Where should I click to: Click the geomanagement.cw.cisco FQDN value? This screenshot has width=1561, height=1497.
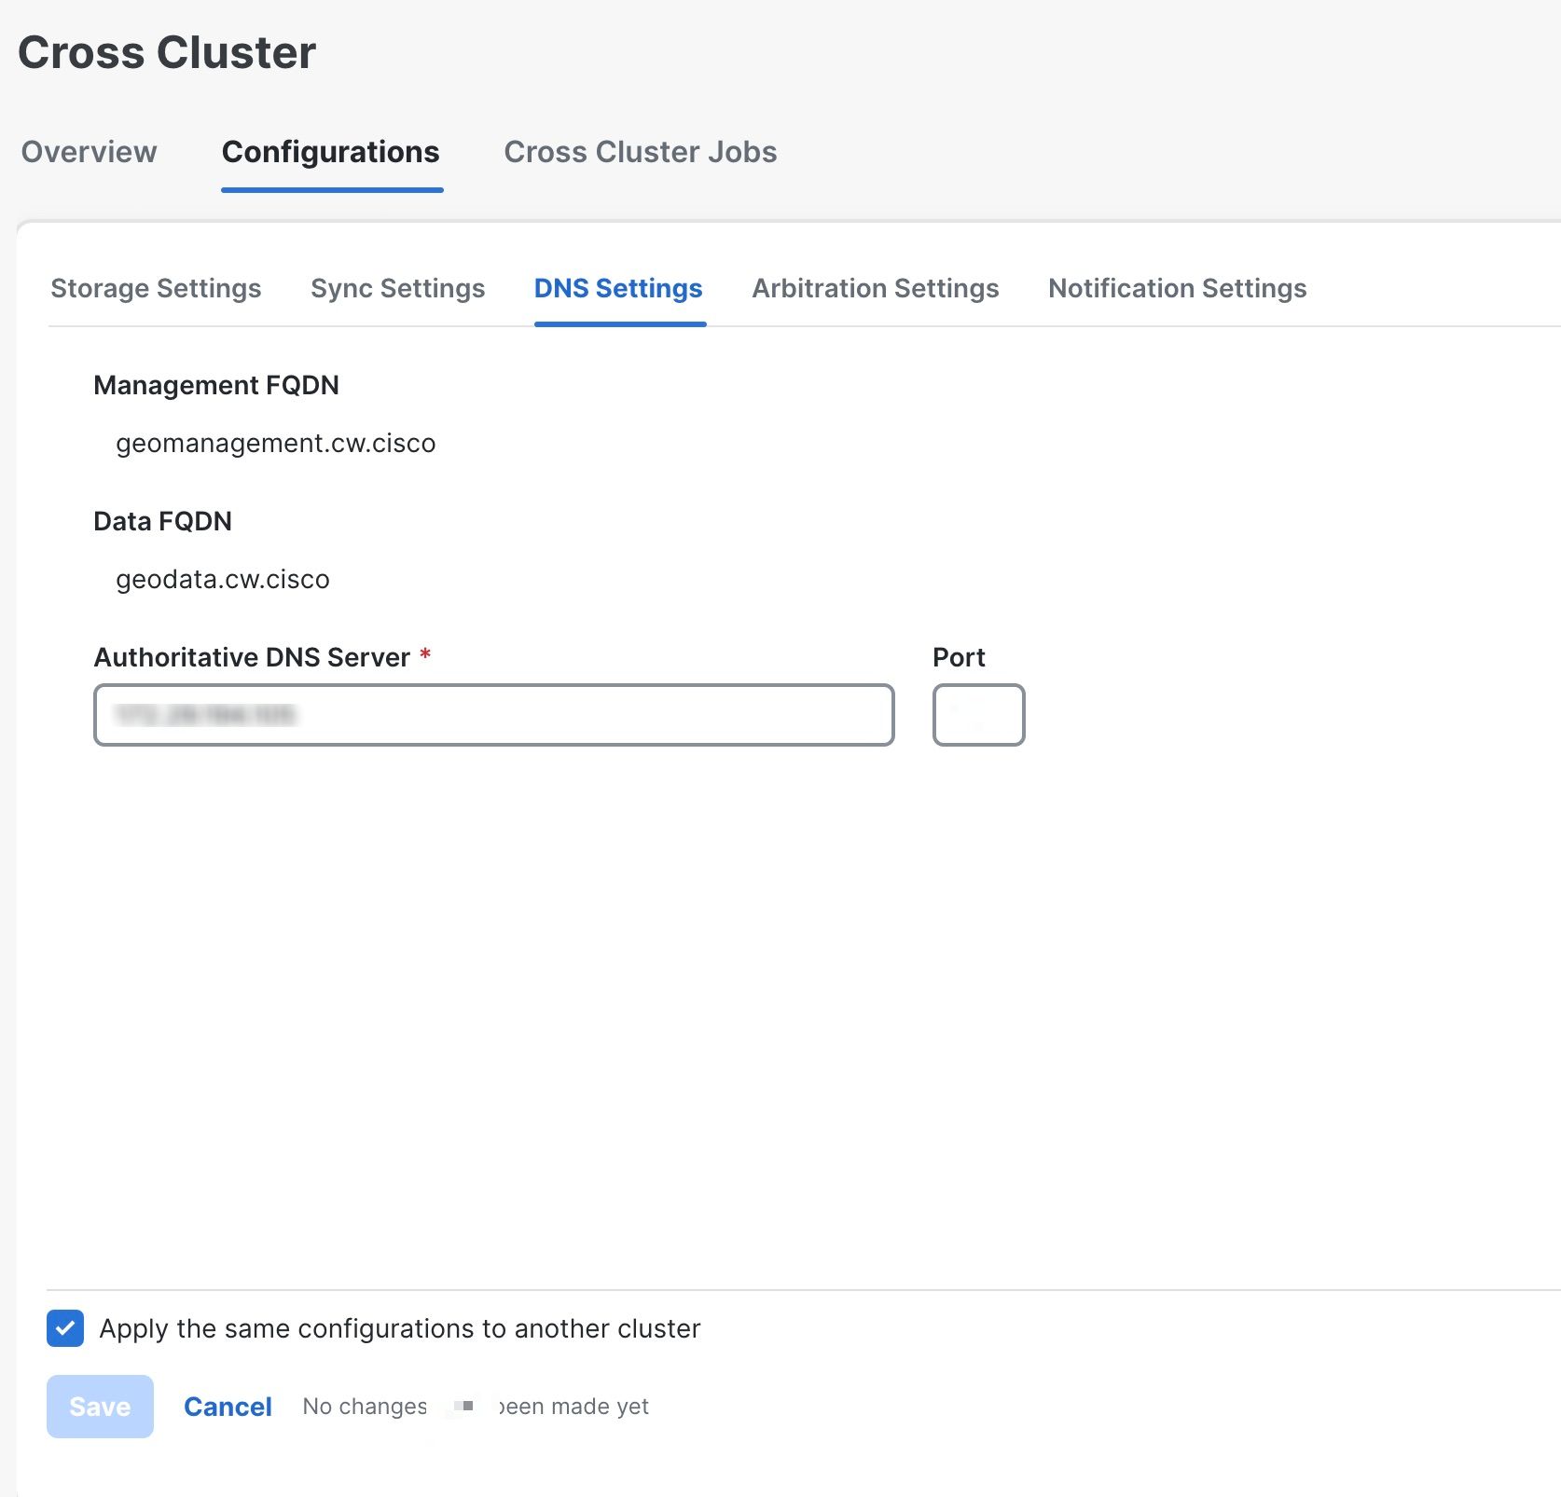point(275,443)
